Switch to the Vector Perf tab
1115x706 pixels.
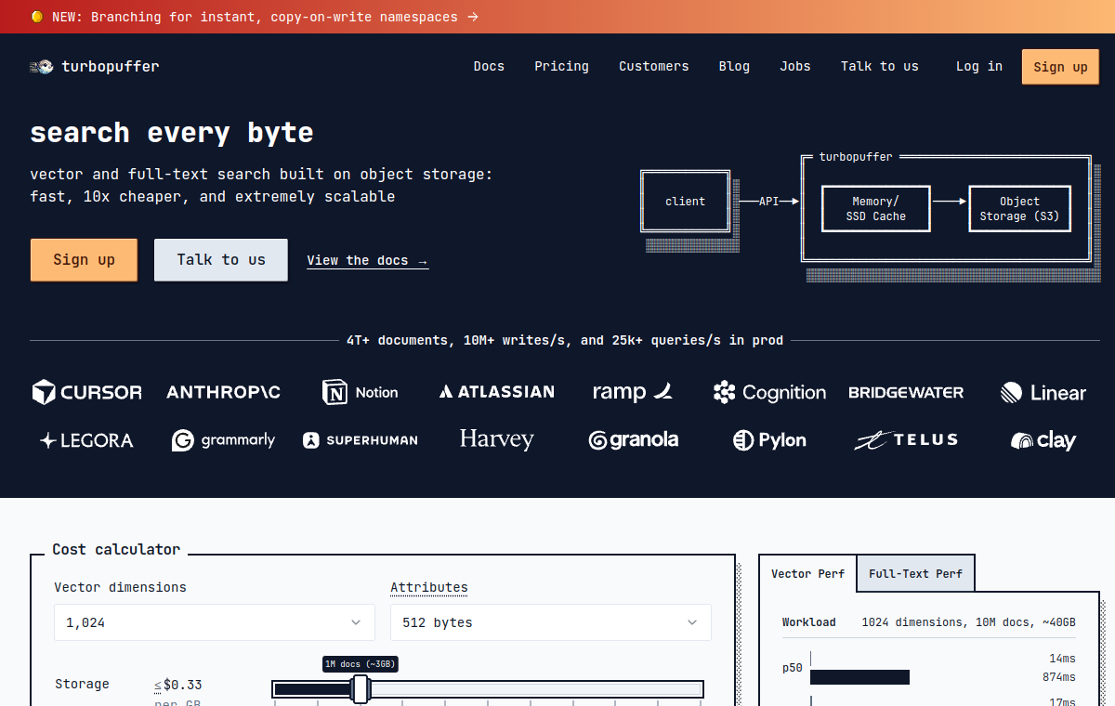point(807,574)
